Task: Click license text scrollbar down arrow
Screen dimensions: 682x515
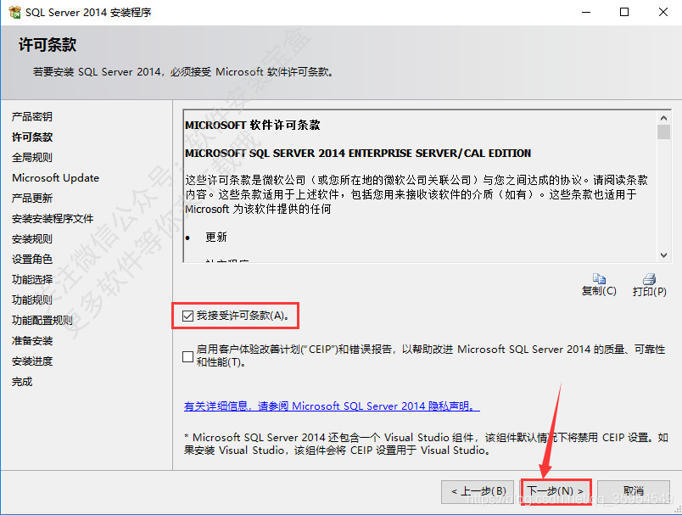Action: (x=663, y=255)
